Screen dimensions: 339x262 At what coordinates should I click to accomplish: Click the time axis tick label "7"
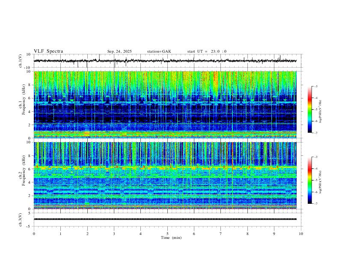coord(221,234)
